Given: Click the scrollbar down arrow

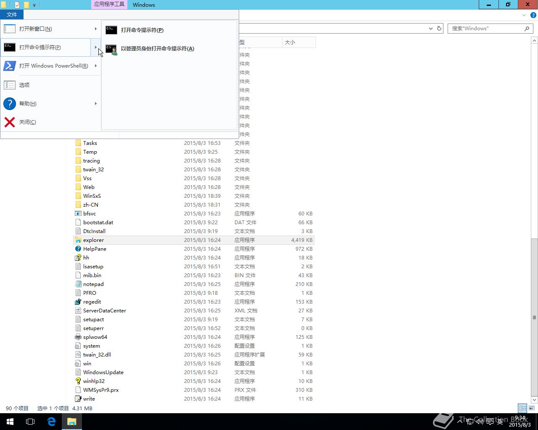Looking at the screenshot, I should pos(535,400).
